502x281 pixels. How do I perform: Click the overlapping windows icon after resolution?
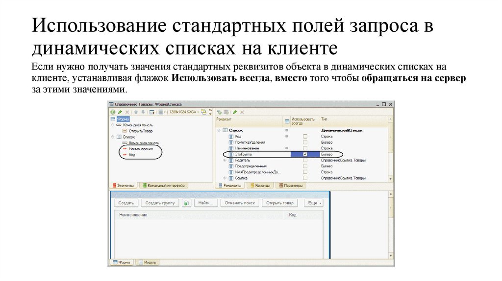(x=203, y=112)
